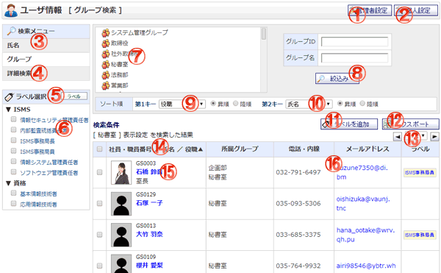Image resolution: width=441 pixels, height=273 pixels.
Task: Select the 法務部 group icon
Action: pyautogui.click(x=105, y=75)
